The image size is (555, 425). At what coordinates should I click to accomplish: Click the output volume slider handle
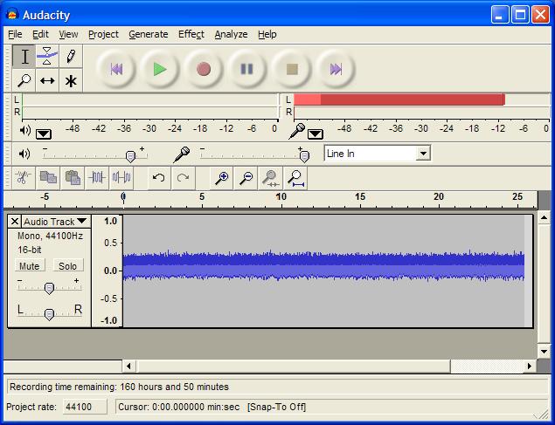coord(130,156)
